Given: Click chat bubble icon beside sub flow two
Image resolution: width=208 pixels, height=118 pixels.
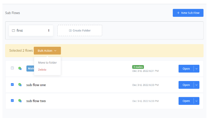Looking at the screenshot, I should (20, 101).
